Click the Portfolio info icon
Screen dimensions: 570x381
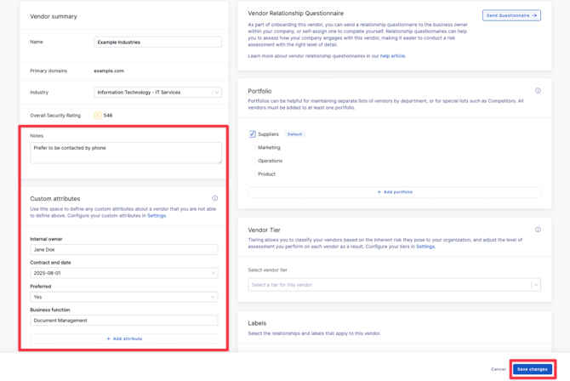coord(538,91)
